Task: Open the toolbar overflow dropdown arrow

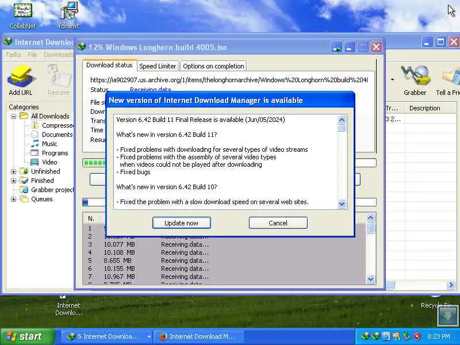Action: point(392,80)
